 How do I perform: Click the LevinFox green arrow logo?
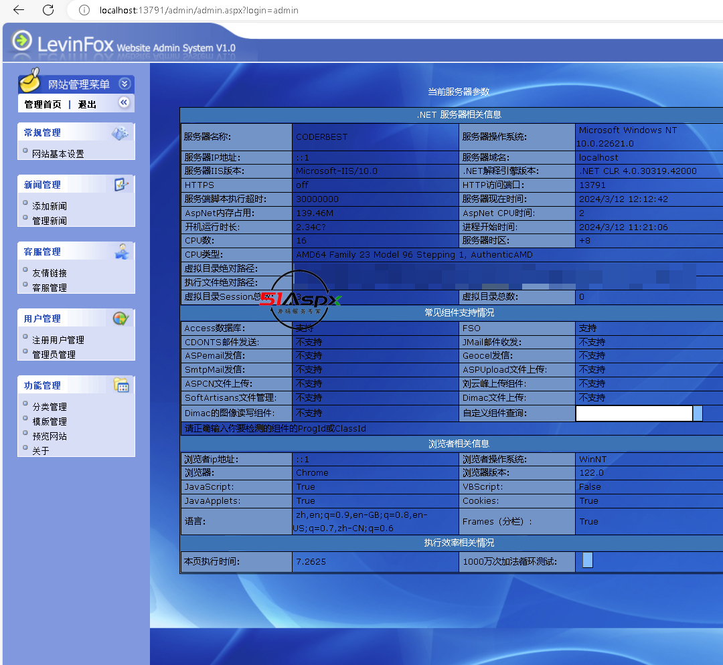[x=21, y=41]
